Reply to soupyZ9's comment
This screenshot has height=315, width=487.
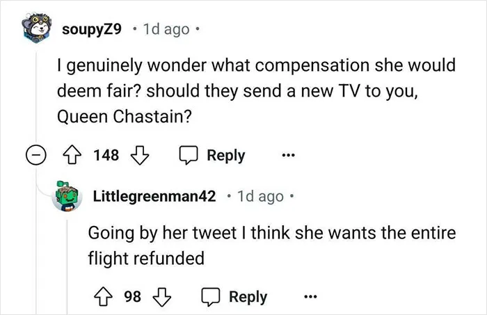(212, 155)
